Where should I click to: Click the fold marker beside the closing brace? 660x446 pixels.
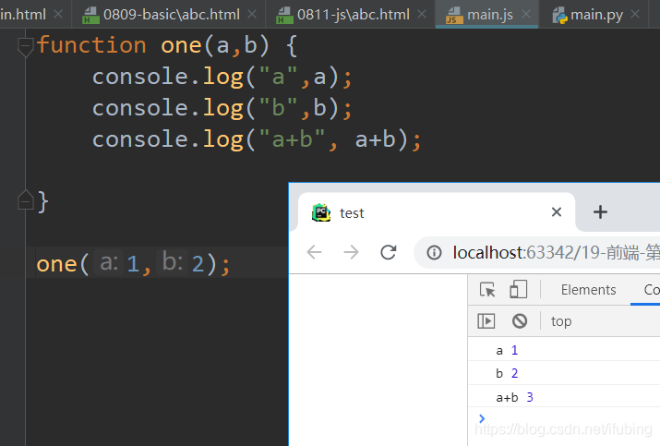pos(25,200)
